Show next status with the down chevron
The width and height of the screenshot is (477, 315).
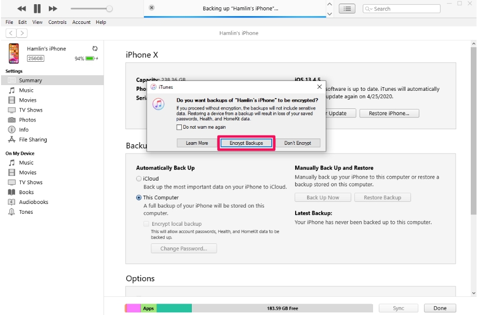pos(329,13)
